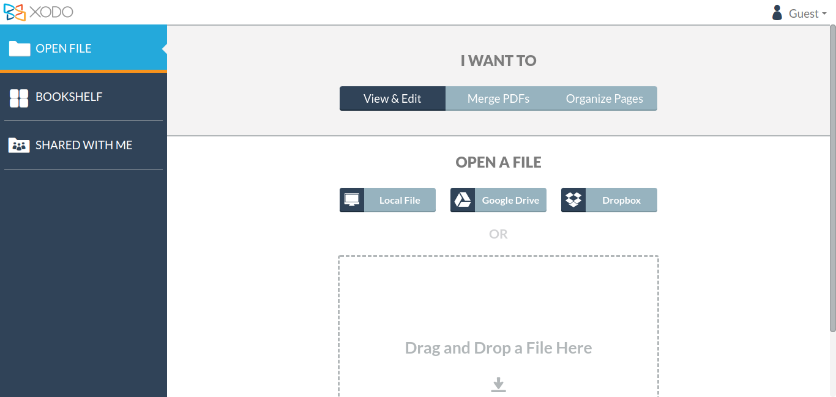Click the Drag and Drop a File Here text
Viewport: 836px width, 397px height.
498,348
